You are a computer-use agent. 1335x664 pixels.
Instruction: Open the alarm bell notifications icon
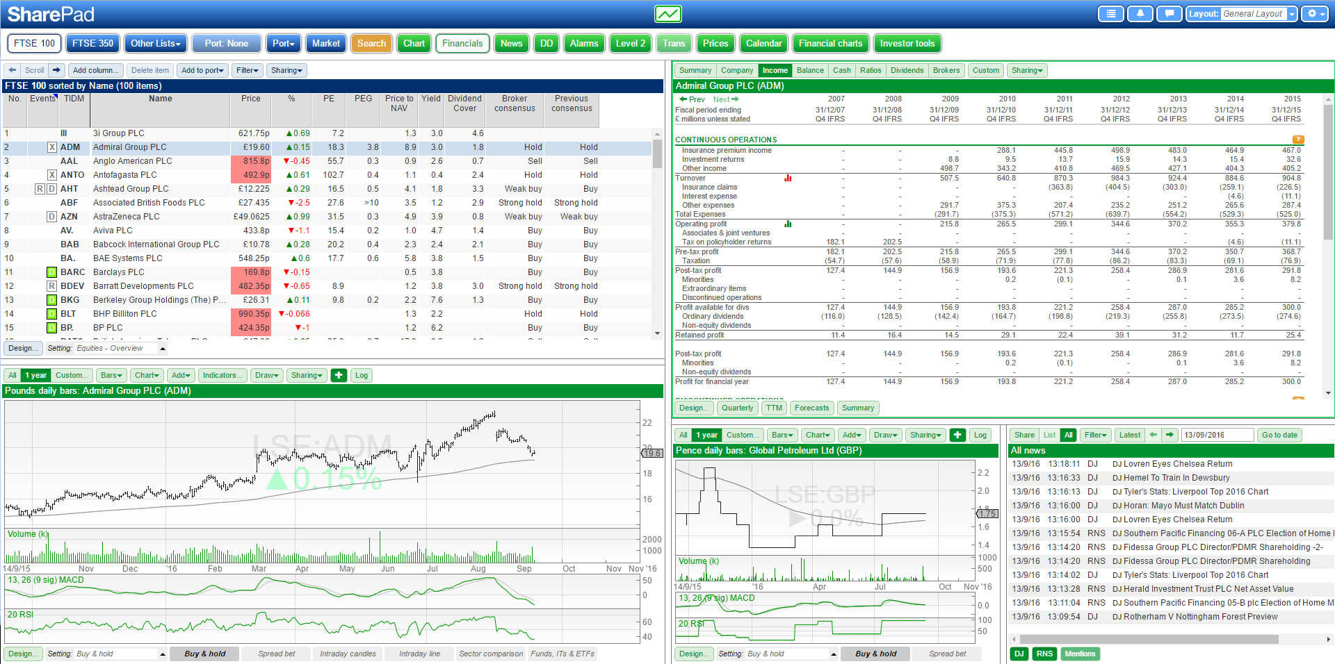(x=1140, y=14)
